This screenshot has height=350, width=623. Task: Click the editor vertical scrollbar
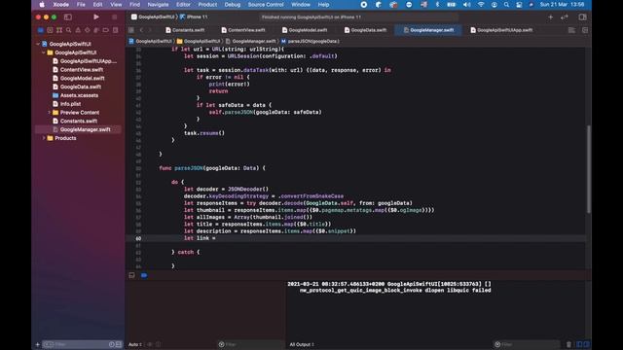(x=588, y=168)
